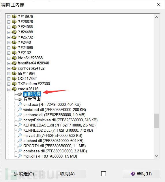165x182 pixels.
Task: Select the combase.dll module entry
Action: click(x=55, y=151)
